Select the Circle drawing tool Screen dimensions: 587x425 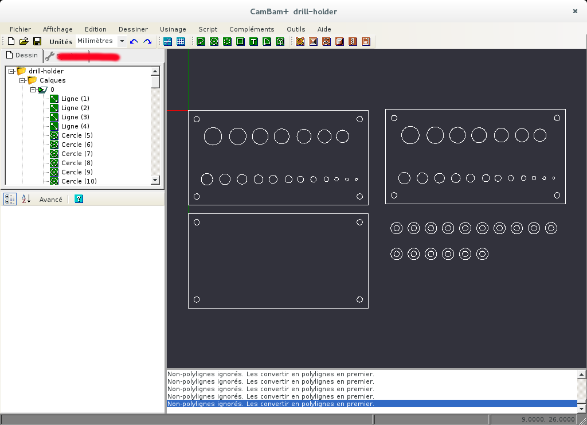(x=214, y=41)
